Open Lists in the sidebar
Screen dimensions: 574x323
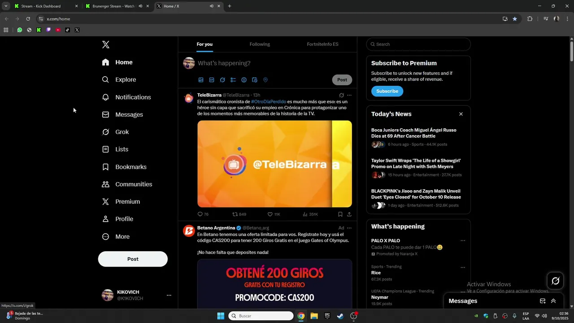[115, 149]
